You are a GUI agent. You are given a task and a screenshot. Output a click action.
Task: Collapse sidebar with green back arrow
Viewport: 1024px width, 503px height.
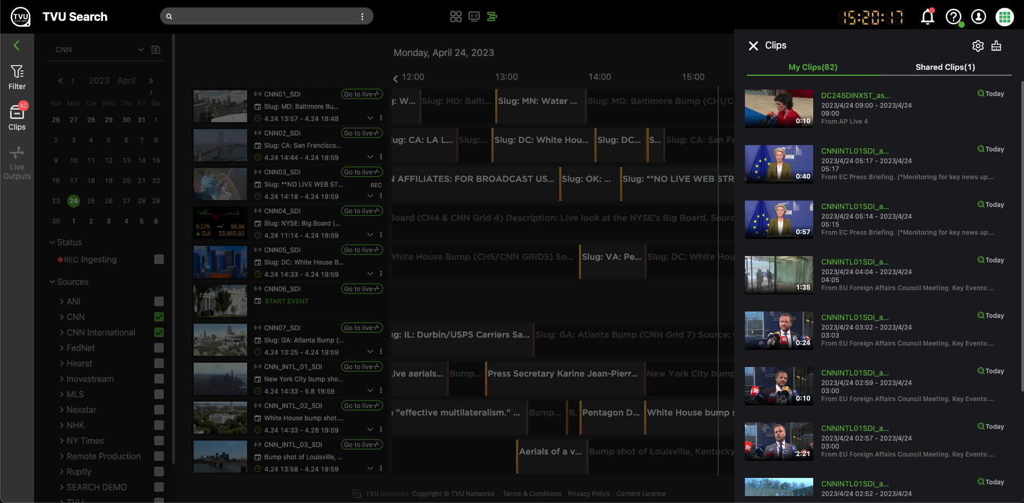pos(17,46)
